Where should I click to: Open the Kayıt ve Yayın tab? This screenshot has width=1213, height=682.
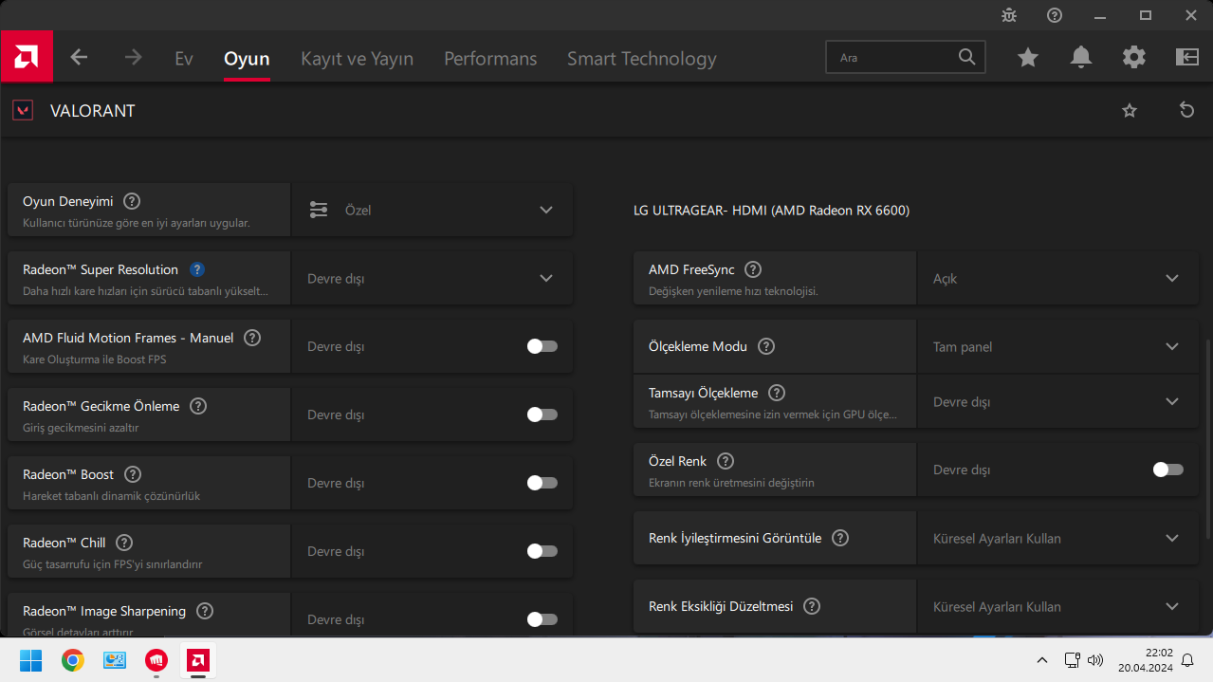[357, 59]
